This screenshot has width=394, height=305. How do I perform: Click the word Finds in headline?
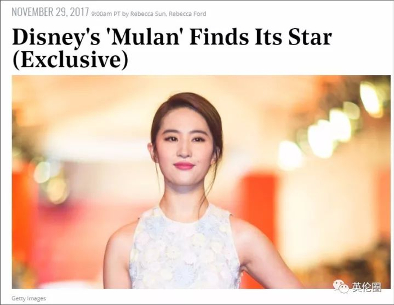point(219,37)
